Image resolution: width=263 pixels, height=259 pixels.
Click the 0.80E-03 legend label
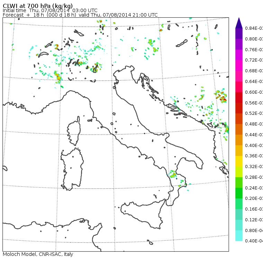coord(254,39)
